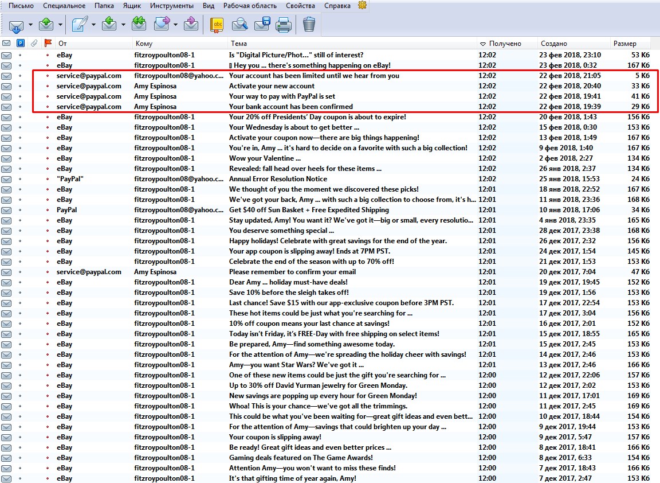Viewport: 660px width, 483px height.
Task: Expand the Send Queued Mail dropdown arrow
Action: (60, 25)
